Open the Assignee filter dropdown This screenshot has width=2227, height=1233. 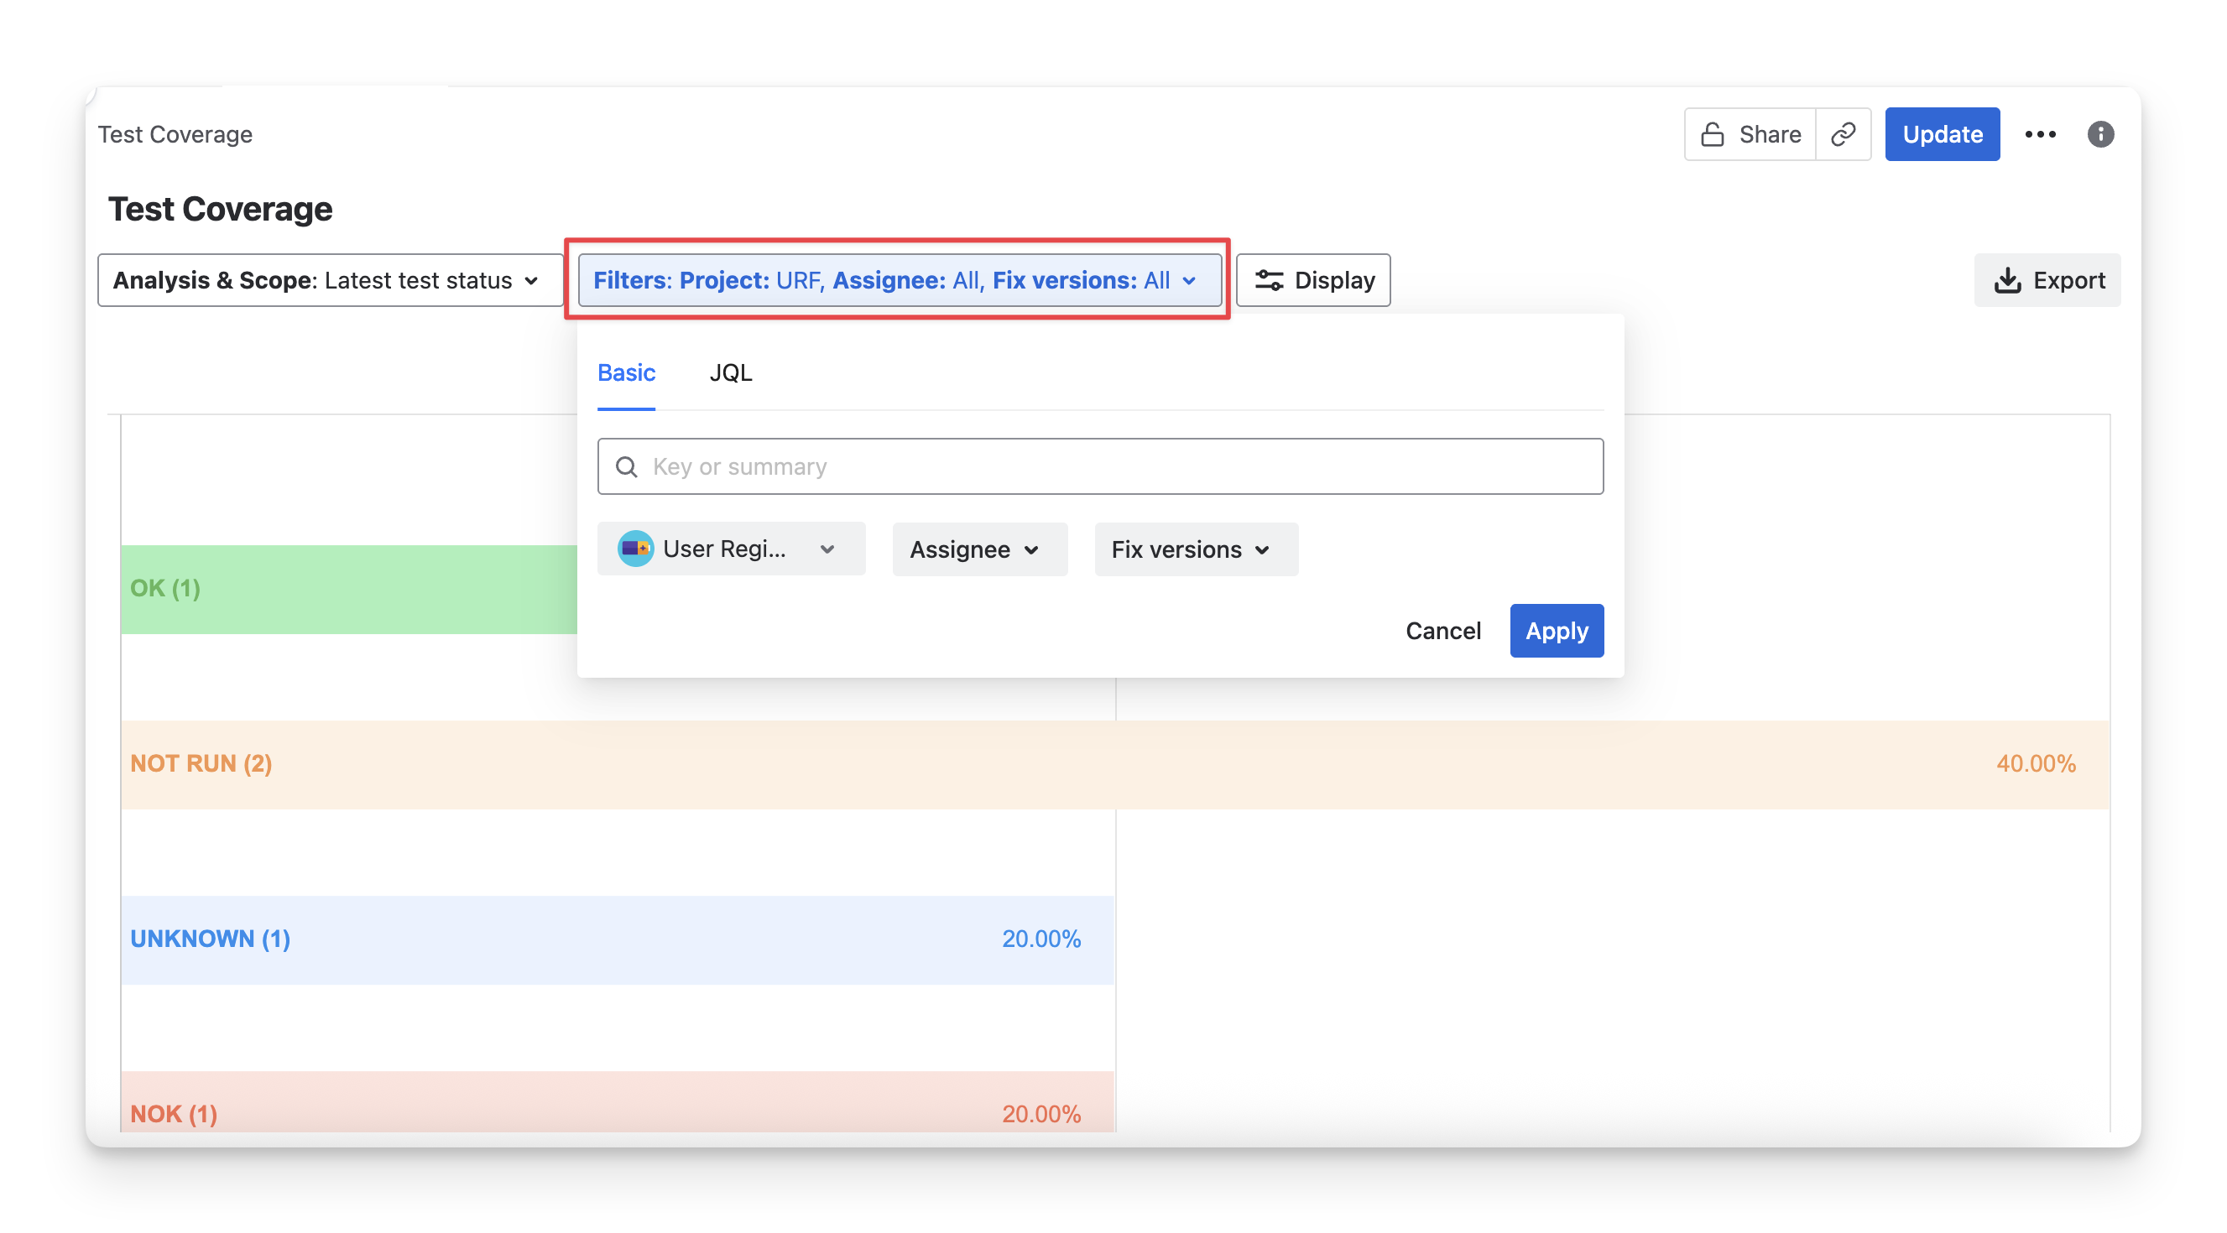coord(978,549)
